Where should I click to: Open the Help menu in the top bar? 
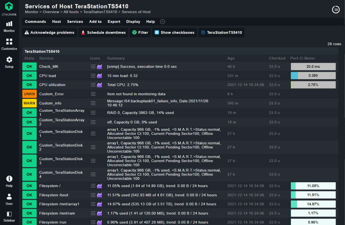(x=151, y=22)
